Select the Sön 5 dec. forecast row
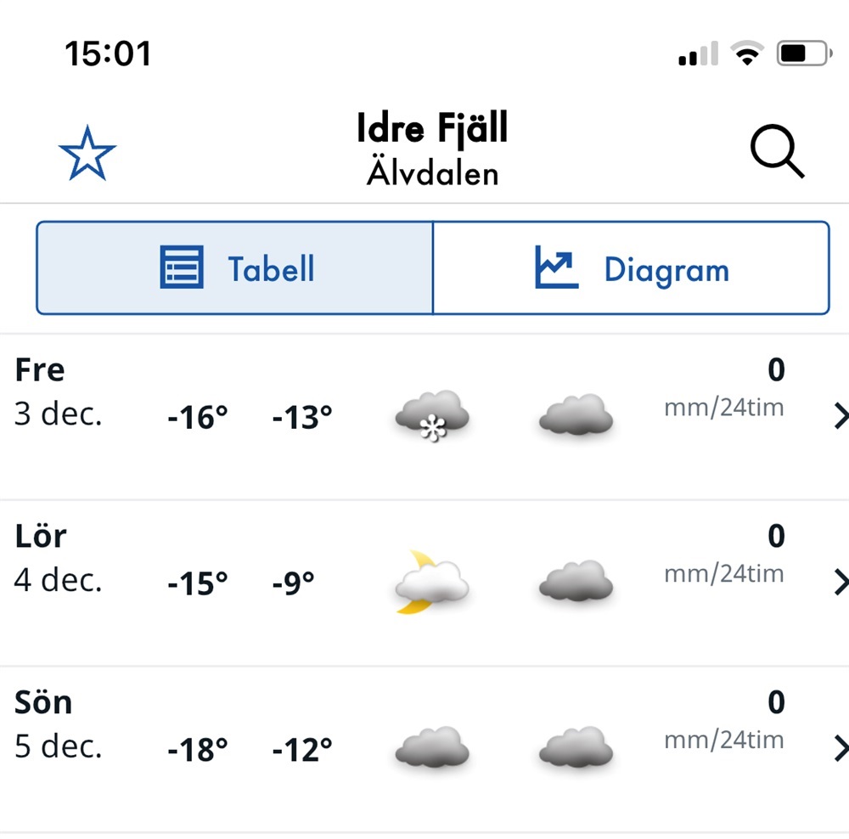 point(424,749)
